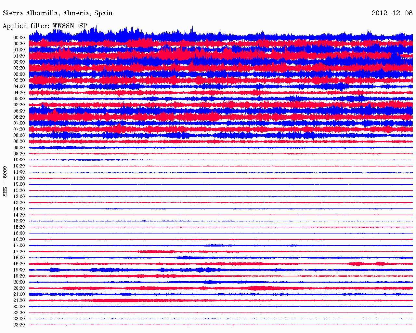The height and width of the screenshot is (333, 416).
Task: Select the 02:00 time label
Action: coord(19,62)
